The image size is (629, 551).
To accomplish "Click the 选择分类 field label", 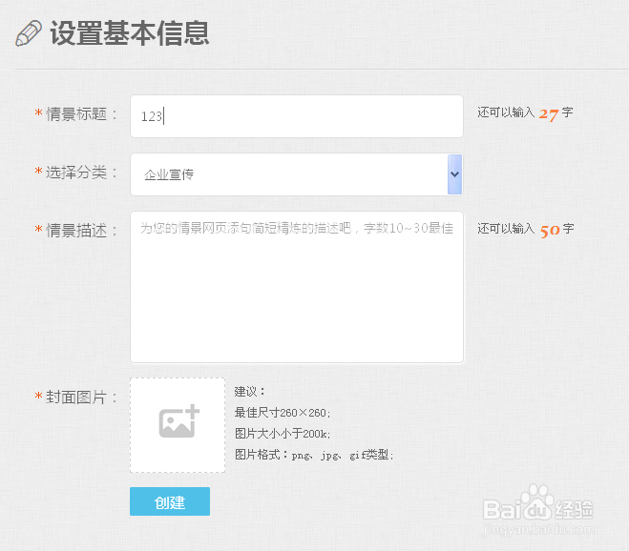I will pos(80,173).
